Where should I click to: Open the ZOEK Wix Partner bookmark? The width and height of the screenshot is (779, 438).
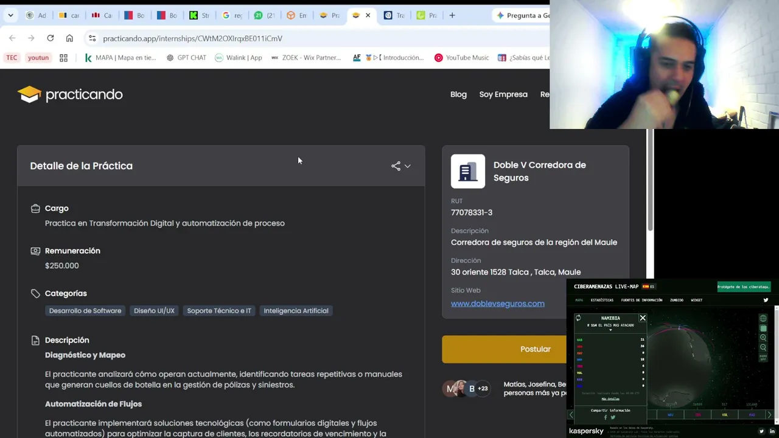click(306, 58)
